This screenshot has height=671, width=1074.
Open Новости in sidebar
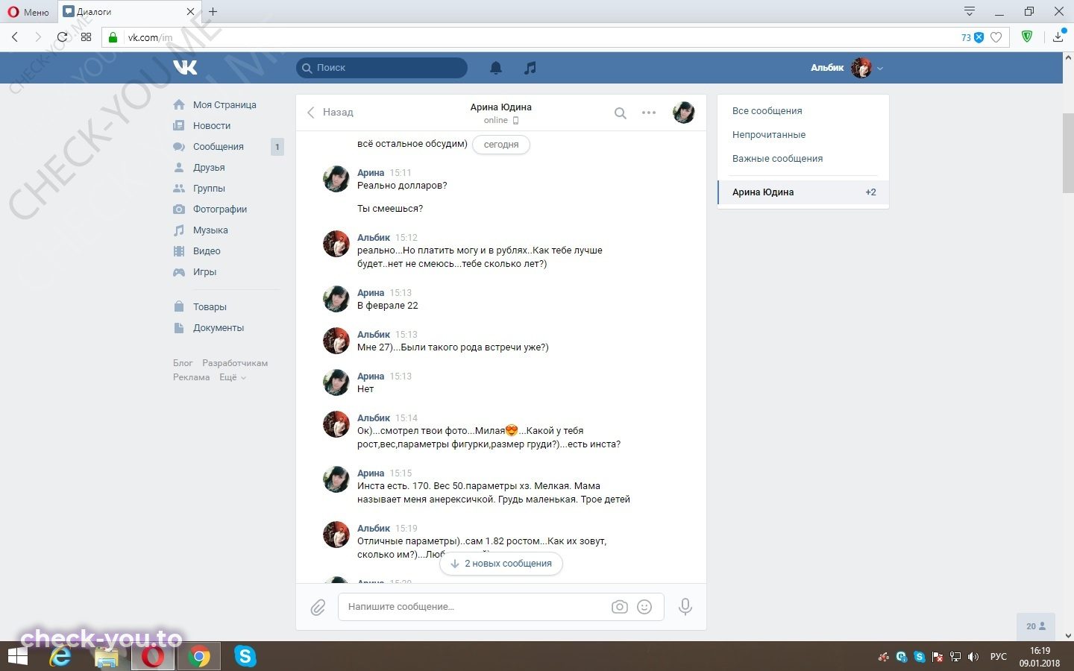[212, 126]
